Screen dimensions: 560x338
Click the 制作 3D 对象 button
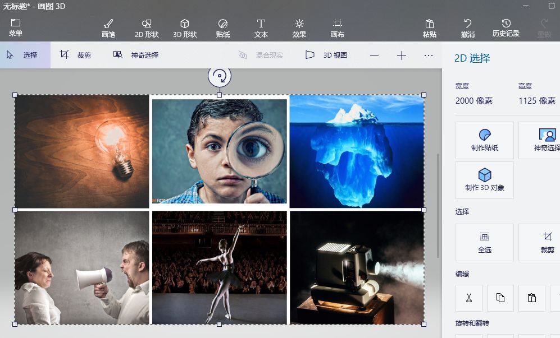(x=485, y=180)
